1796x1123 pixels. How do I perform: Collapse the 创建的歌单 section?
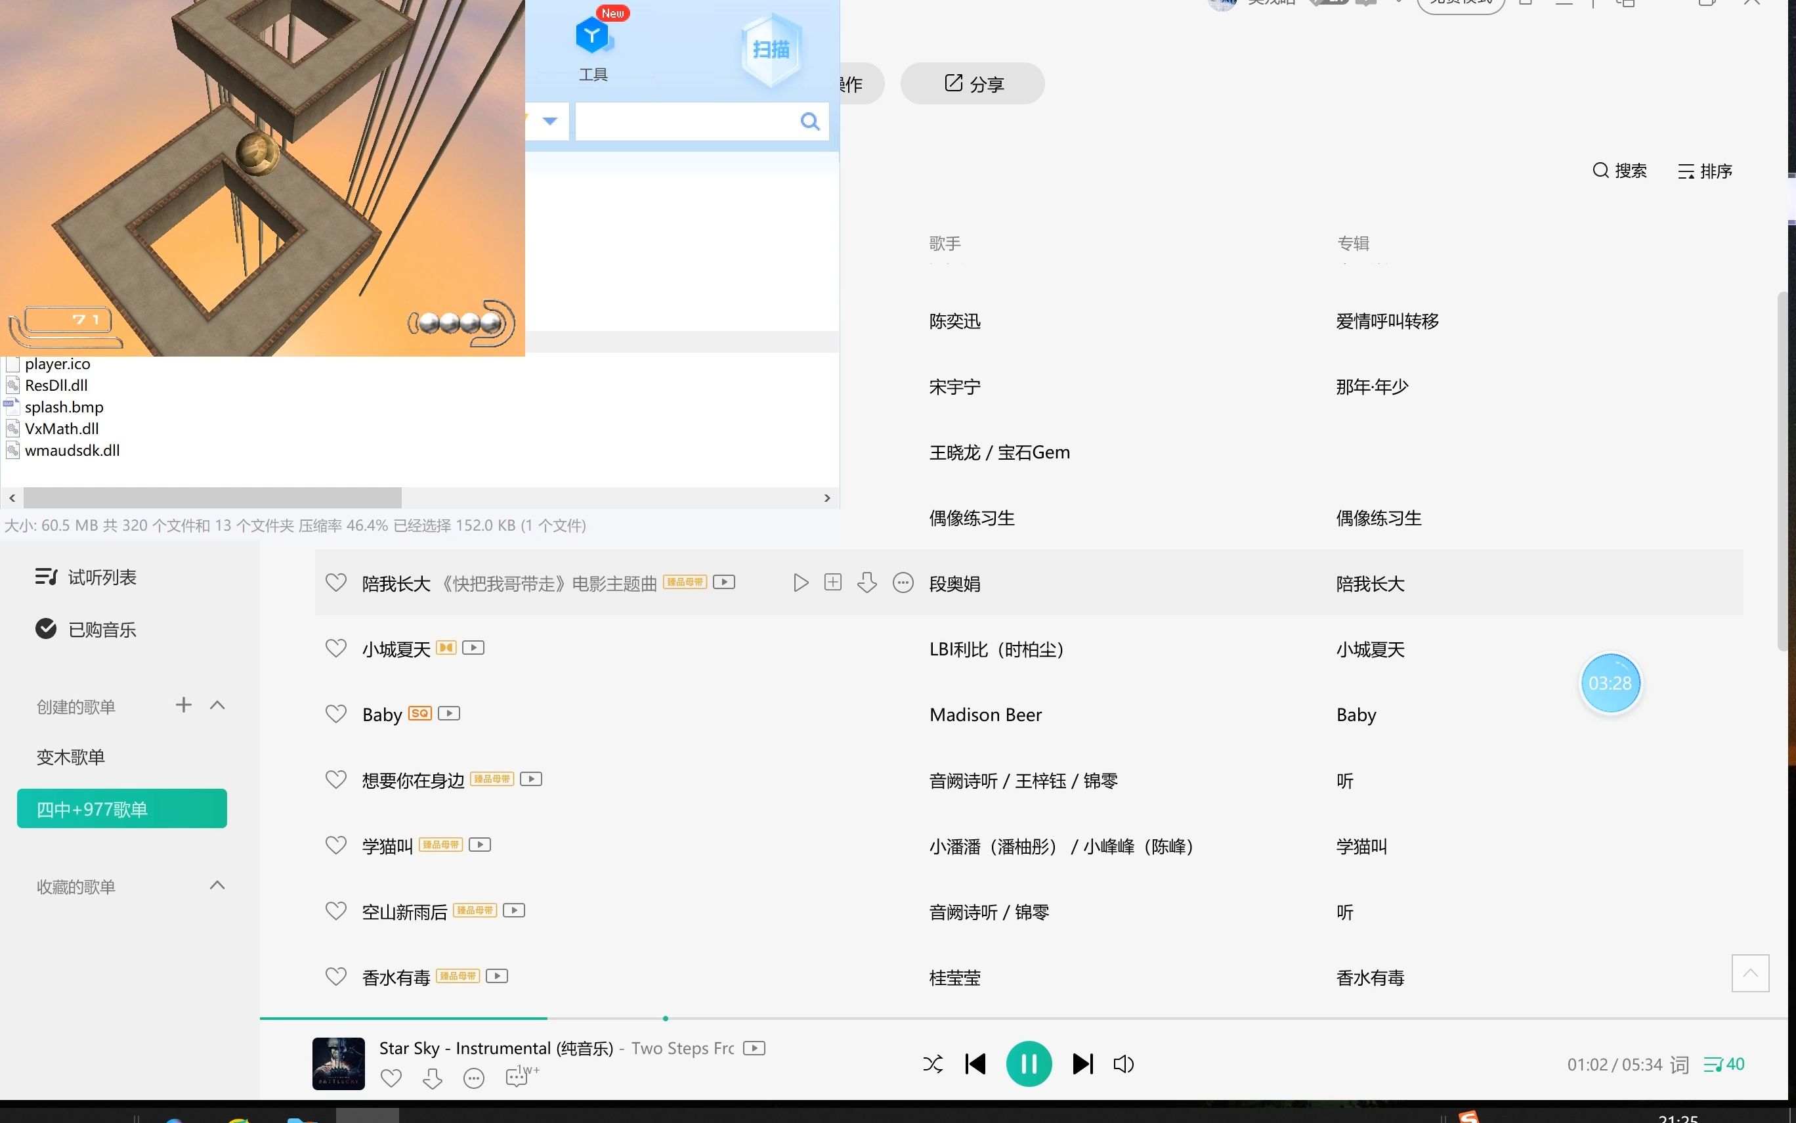[x=217, y=705]
